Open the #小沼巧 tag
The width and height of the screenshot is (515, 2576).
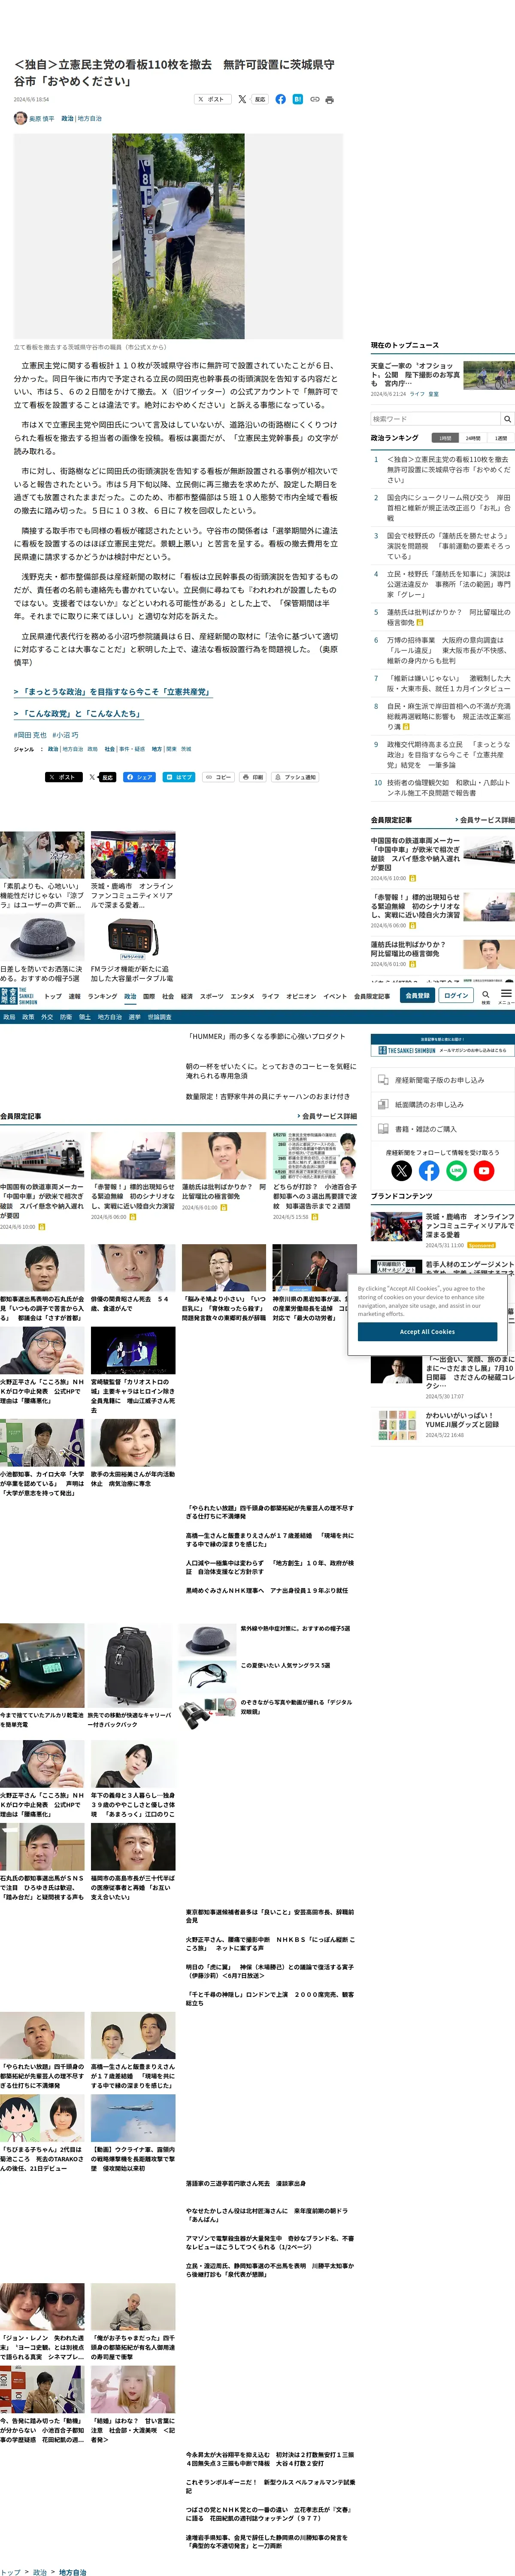[x=65, y=735]
